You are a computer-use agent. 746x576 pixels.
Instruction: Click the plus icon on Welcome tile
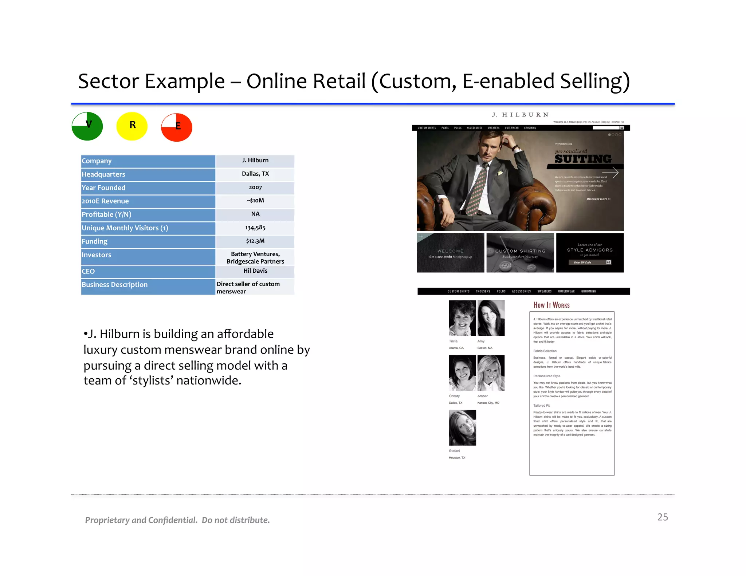pyautogui.click(x=421, y=236)
